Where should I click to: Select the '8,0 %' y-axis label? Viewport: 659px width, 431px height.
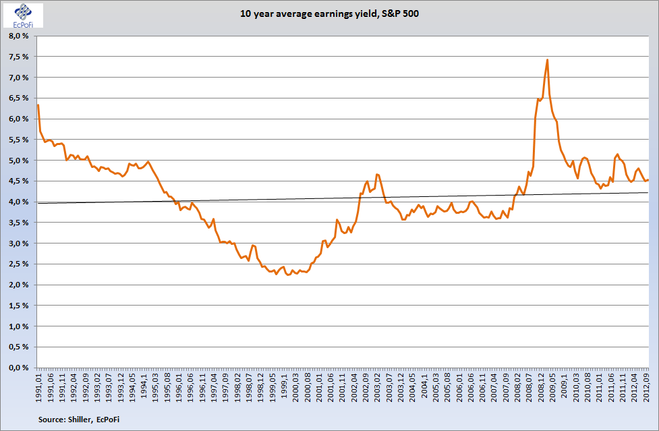pos(18,36)
